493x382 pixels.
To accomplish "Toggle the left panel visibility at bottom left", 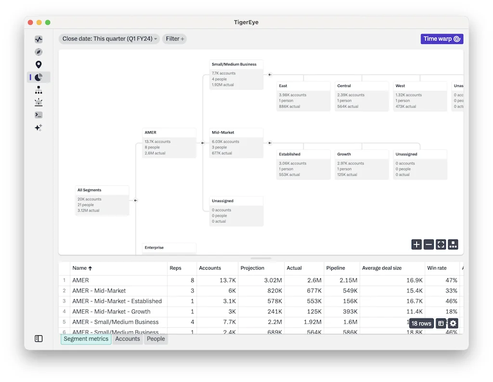I will coord(39,339).
